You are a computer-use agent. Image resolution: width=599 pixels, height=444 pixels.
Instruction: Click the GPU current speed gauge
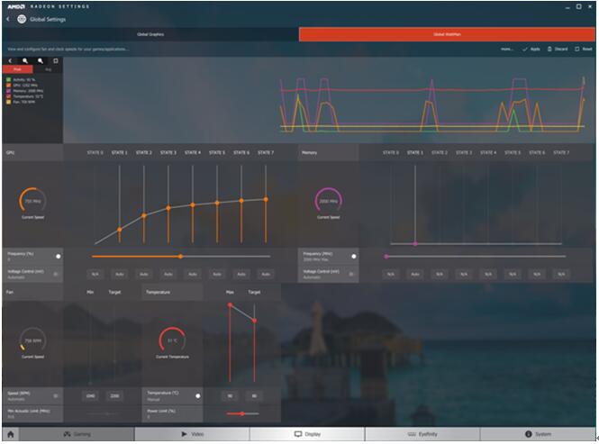click(x=32, y=201)
